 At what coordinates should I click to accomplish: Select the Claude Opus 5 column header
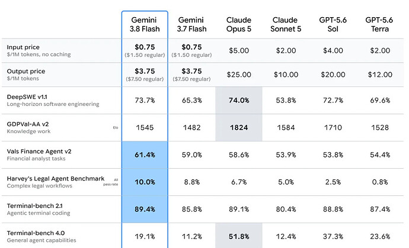(x=239, y=24)
